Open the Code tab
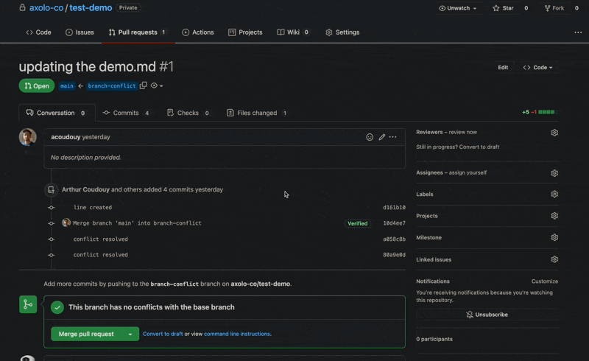The width and height of the screenshot is (589, 361). [x=38, y=32]
